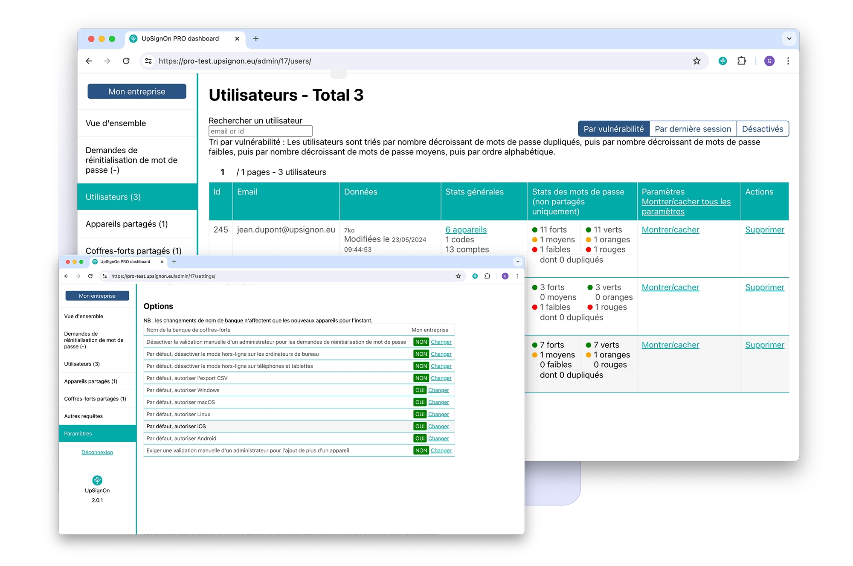This screenshot has height=566, width=853.
Task: Open 'Paramètres' in the sidebar menu
Action: click(x=78, y=433)
